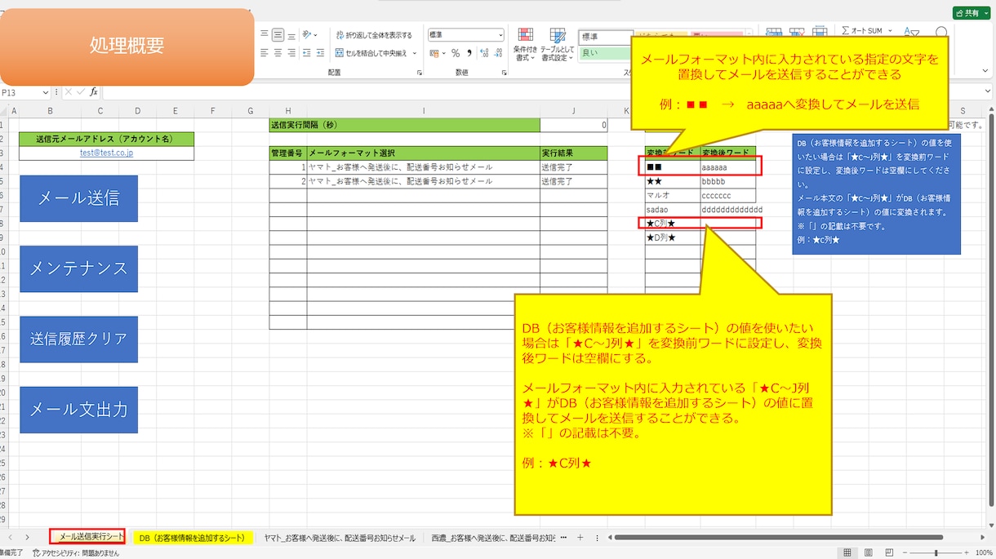Open the sort and filter tool

point(912,33)
